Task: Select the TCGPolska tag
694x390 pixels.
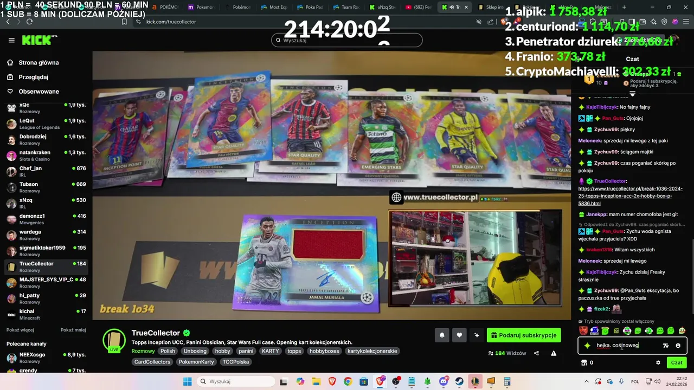Action: (x=236, y=362)
